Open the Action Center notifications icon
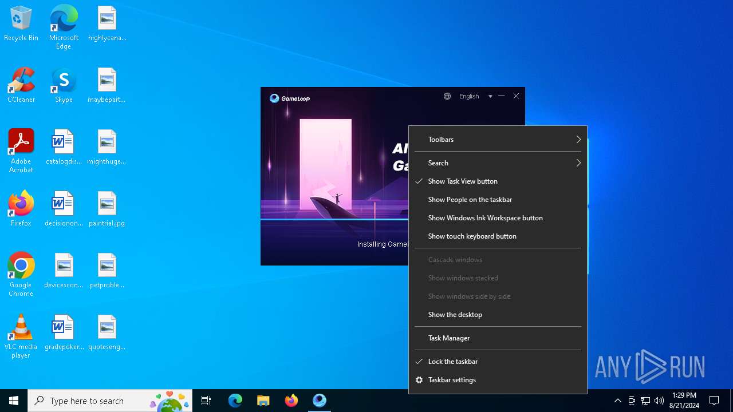Screen dimensions: 733x412 pos(714,401)
